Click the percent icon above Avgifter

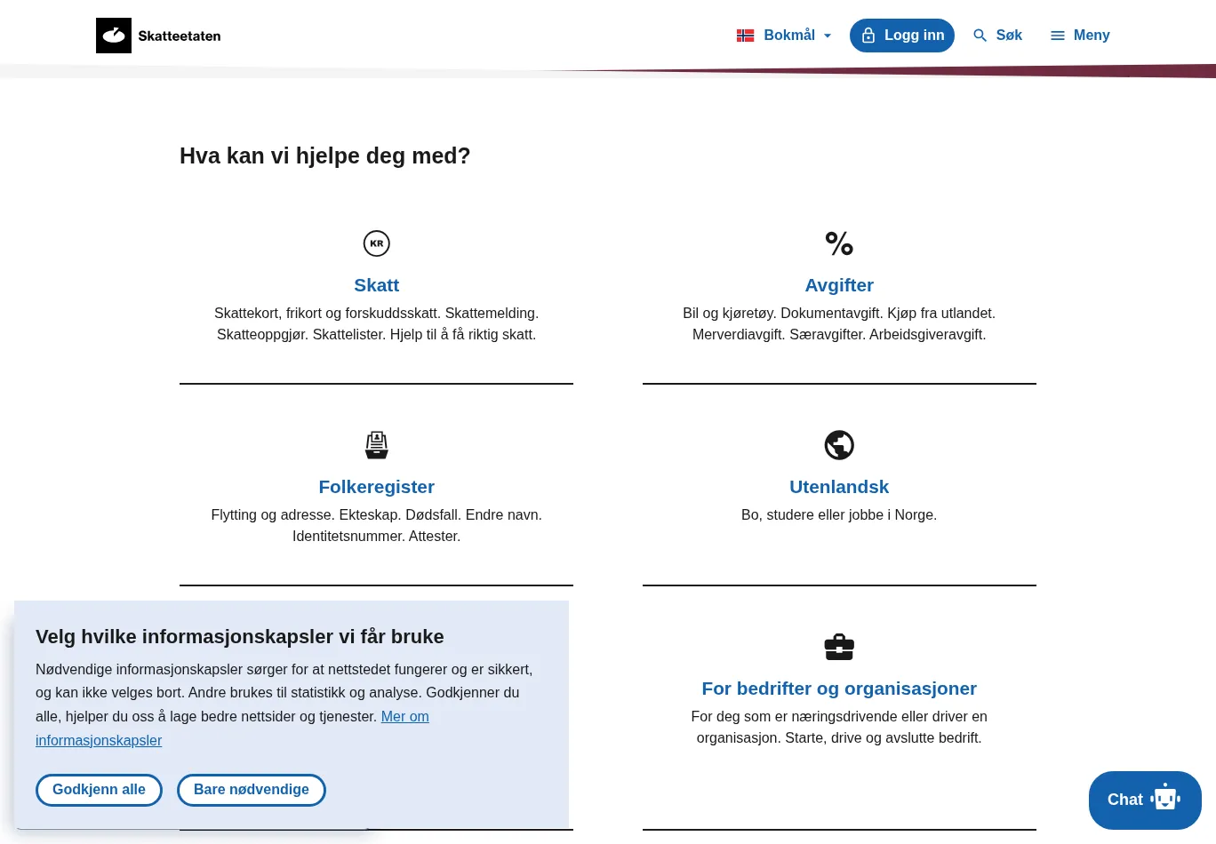click(839, 243)
